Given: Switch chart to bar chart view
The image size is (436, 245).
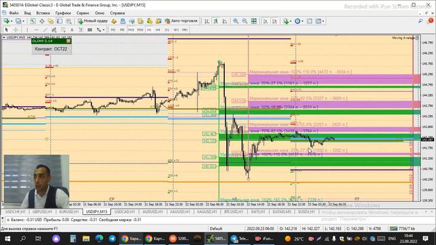Looking at the screenshot, I should [x=207, y=21].
